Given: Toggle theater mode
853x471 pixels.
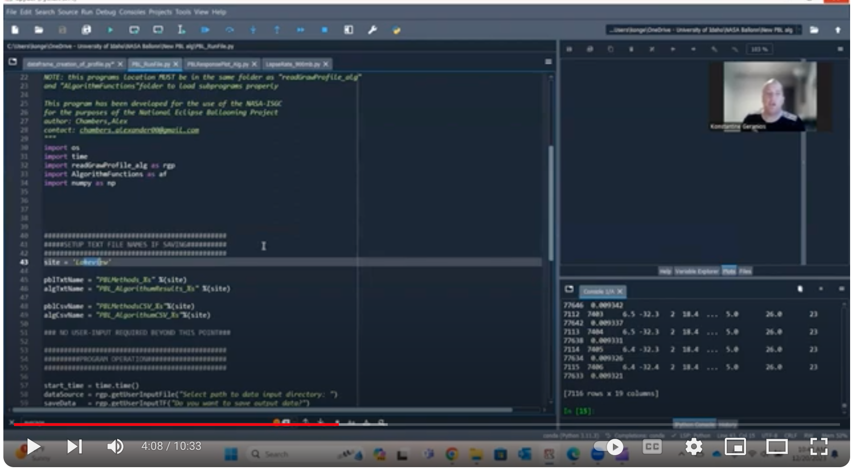Looking at the screenshot, I should [x=776, y=446].
